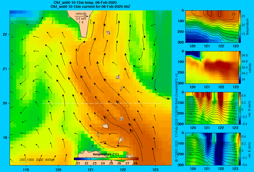This screenshot has height=172, width=254.
Task: Click the "velocity" legend label
Action: [x=81, y=14]
